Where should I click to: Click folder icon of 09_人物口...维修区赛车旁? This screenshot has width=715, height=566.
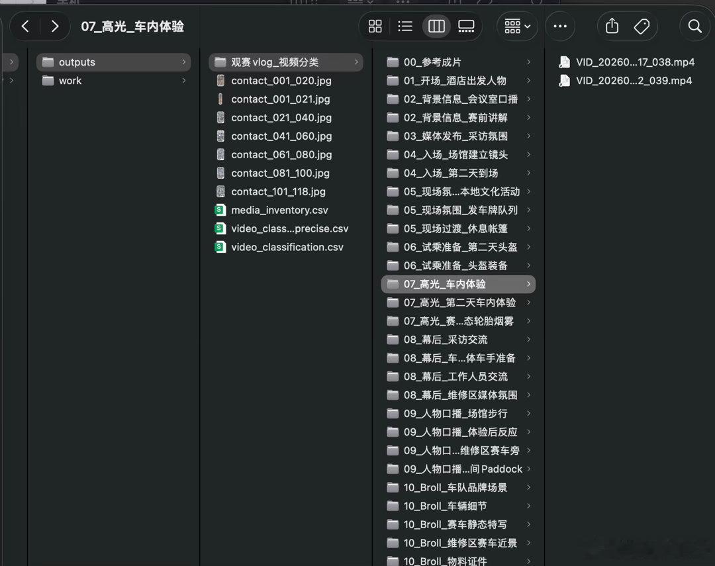(393, 451)
